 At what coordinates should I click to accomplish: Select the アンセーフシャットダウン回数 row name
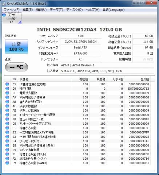[35, 124]
